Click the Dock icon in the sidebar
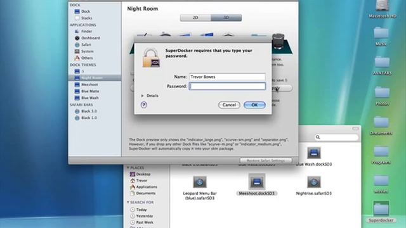 click(77, 11)
